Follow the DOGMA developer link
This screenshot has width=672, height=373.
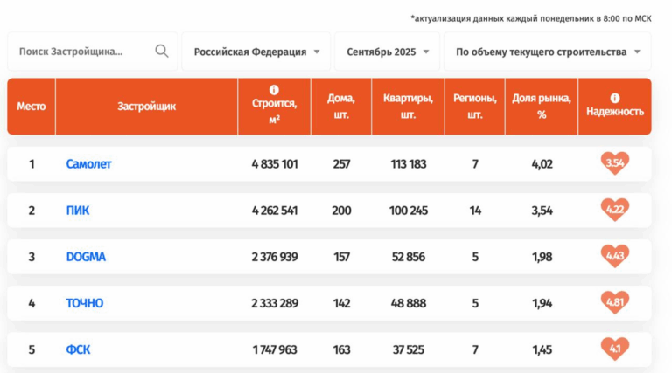pyautogui.click(x=86, y=257)
